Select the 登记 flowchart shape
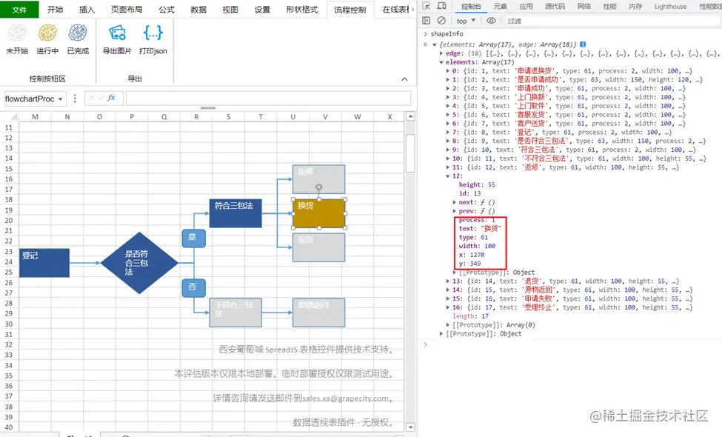 (x=44, y=263)
